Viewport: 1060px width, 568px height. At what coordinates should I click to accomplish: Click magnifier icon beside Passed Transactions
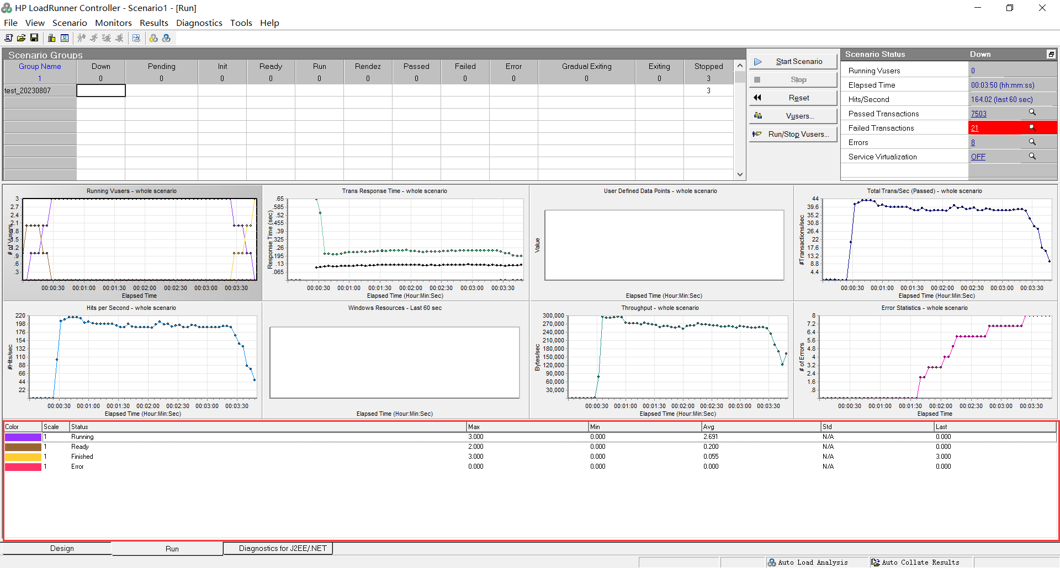click(1032, 112)
